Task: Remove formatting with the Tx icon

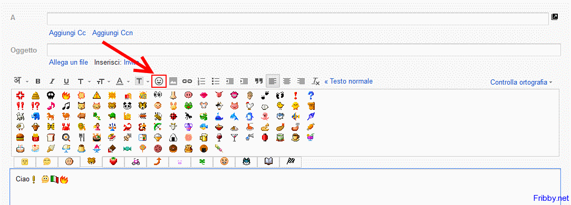Action: (316, 81)
